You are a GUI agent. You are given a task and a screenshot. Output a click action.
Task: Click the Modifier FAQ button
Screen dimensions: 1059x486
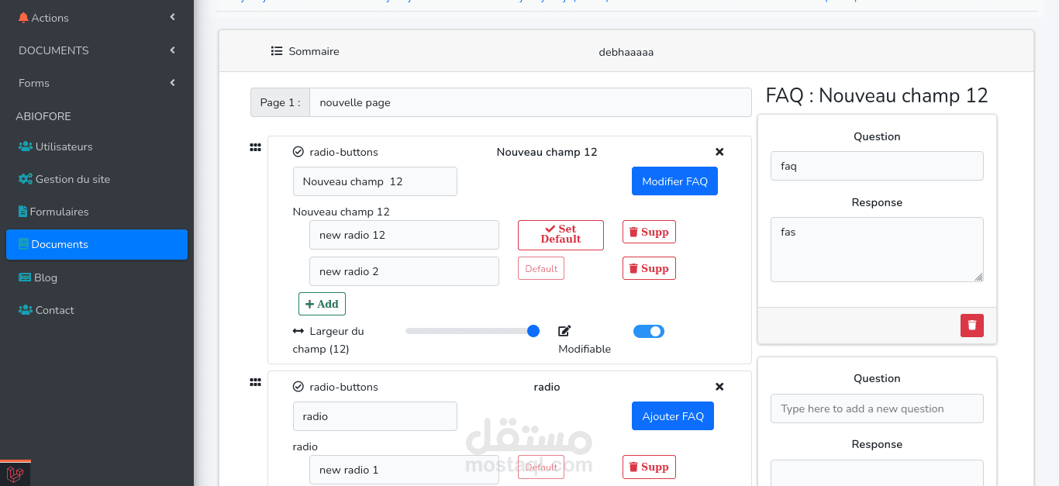pyautogui.click(x=674, y=181)
